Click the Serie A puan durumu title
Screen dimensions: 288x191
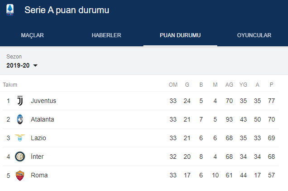pyautogui.click(x=67, y=10)
